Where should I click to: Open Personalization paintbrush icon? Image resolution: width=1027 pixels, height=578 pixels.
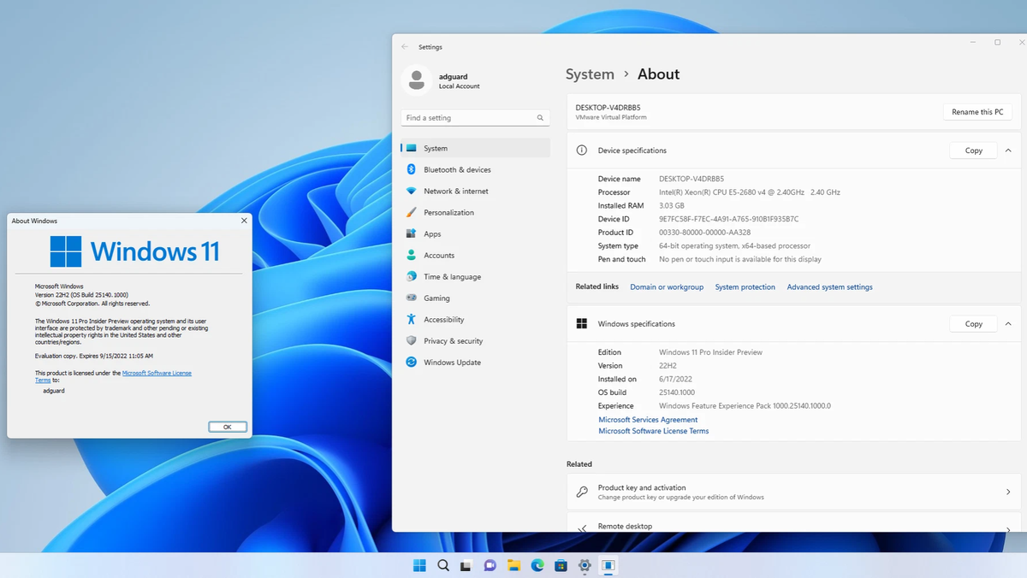pyautogui.click(x=412, y=212)
